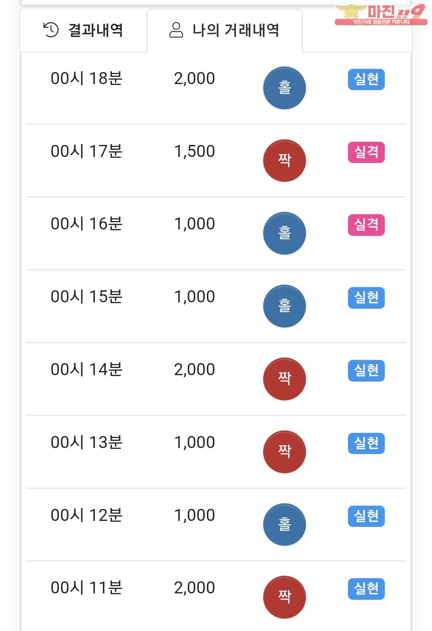432x631 pixels.
Task: Click the 실현 badge for 00시 18분
Action: click(366, 79)
